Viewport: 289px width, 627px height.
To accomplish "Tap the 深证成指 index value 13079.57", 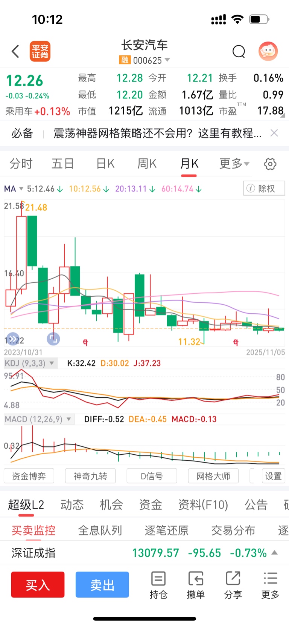I will tap(156, 553).
